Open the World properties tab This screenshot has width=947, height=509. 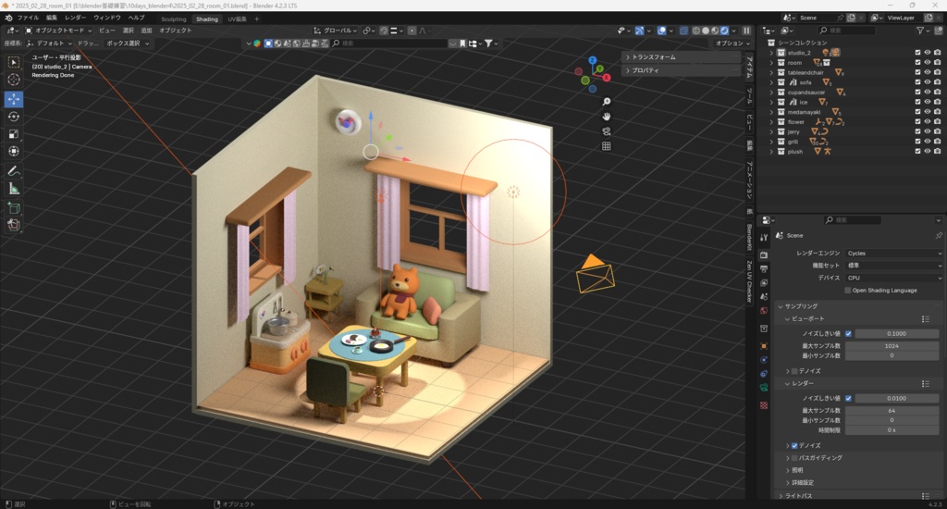[764, 311]
